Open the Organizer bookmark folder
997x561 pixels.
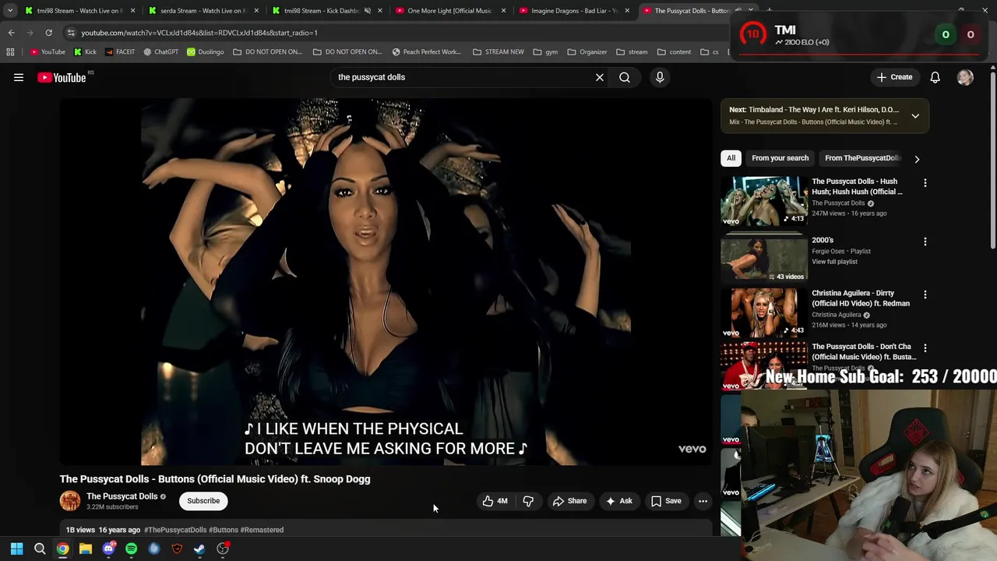pyautogui.click(x=587, y=52)
